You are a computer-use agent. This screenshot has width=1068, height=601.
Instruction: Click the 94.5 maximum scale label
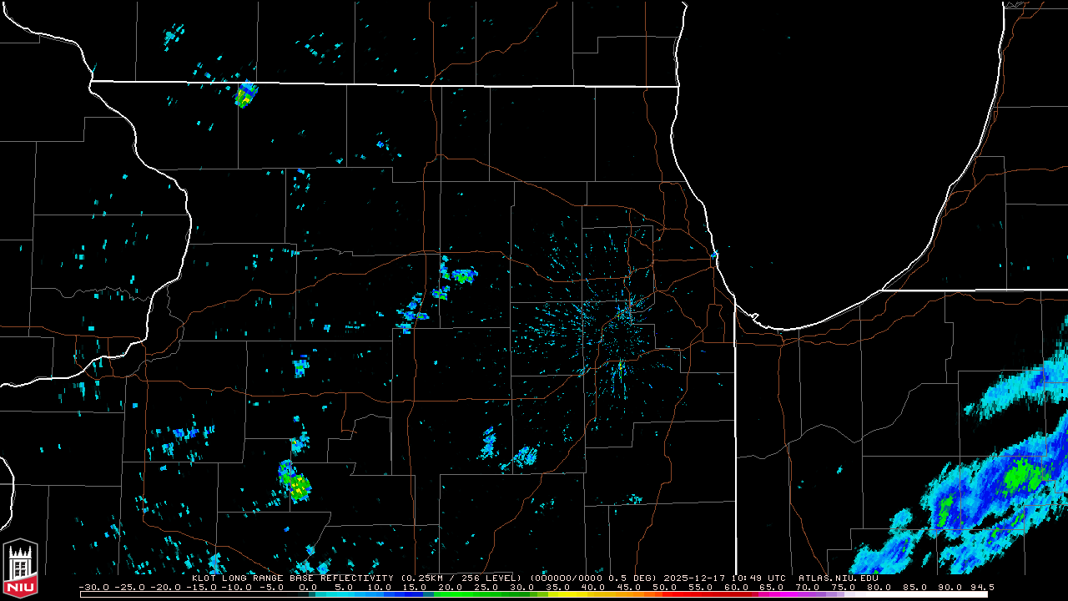[x=982, y=588]
